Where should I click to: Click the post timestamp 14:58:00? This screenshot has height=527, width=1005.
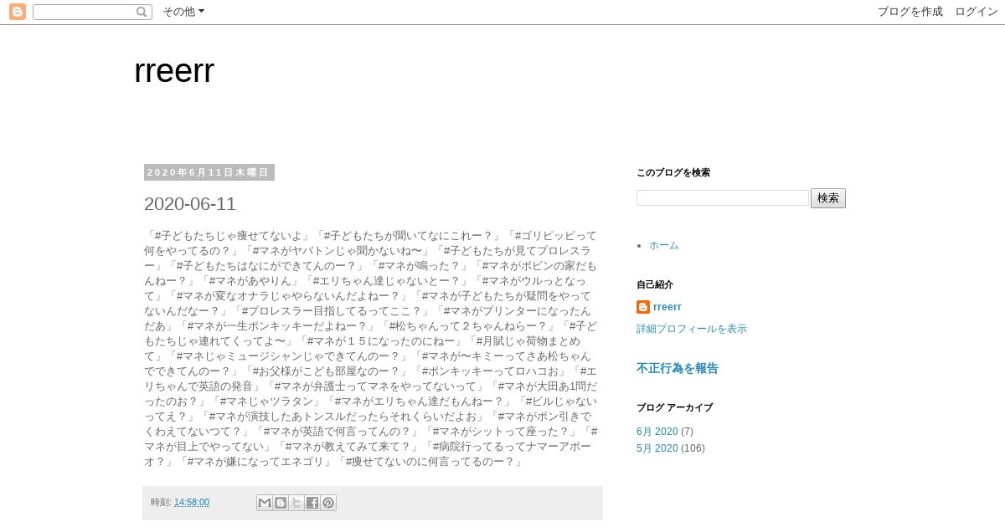click(x=192, y=502)
